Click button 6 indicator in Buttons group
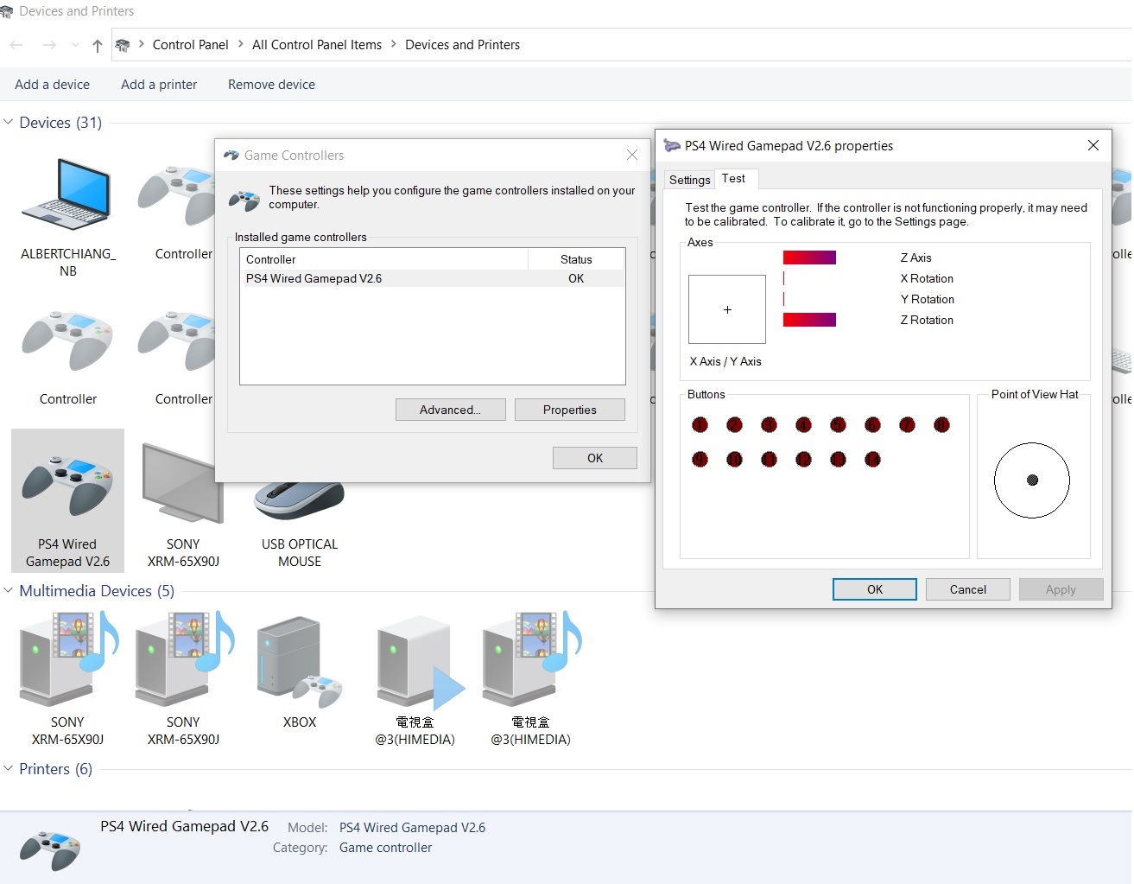 coord(872,424)
